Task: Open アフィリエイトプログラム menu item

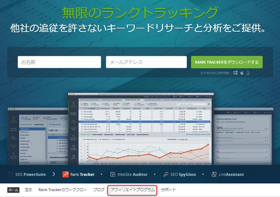Action: click(x=132, y=190)
